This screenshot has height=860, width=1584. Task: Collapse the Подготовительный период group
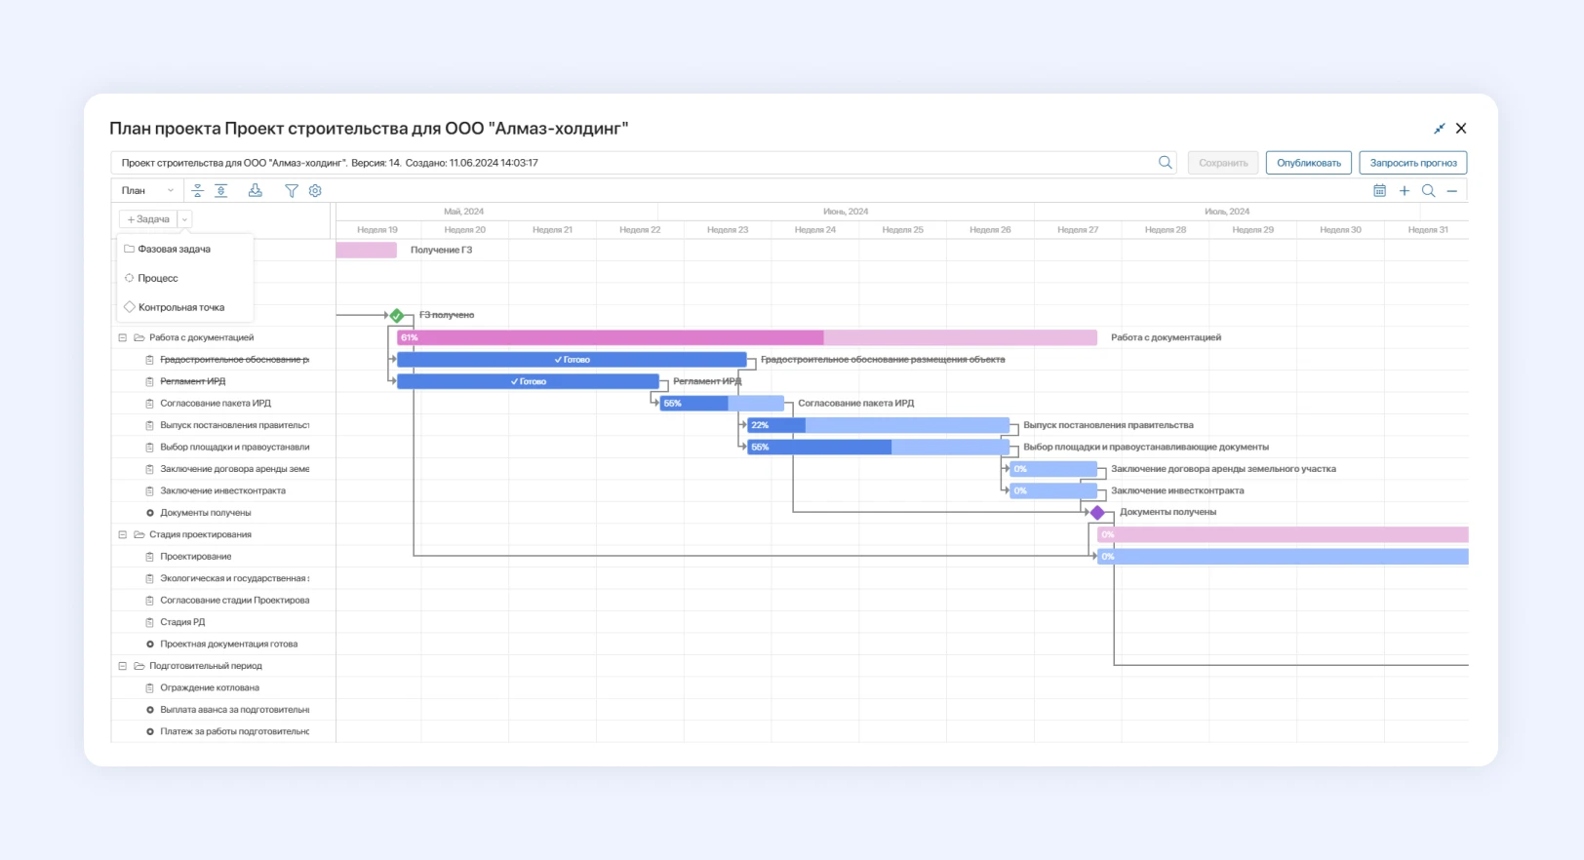(x=123, y=666)
